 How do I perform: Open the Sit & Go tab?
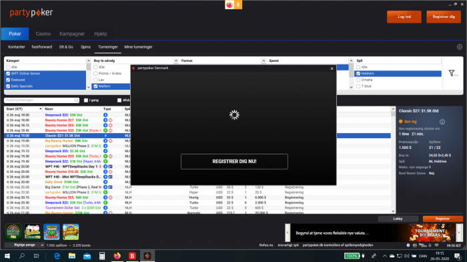click(x=66, y=47)
